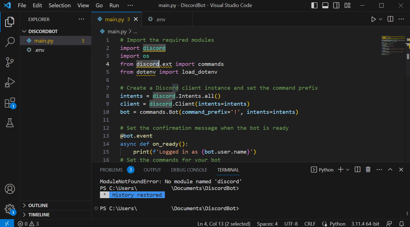The width and height of the screenshot is (410, 227).
Task: Open the Go menu
Action: point(99,5)
